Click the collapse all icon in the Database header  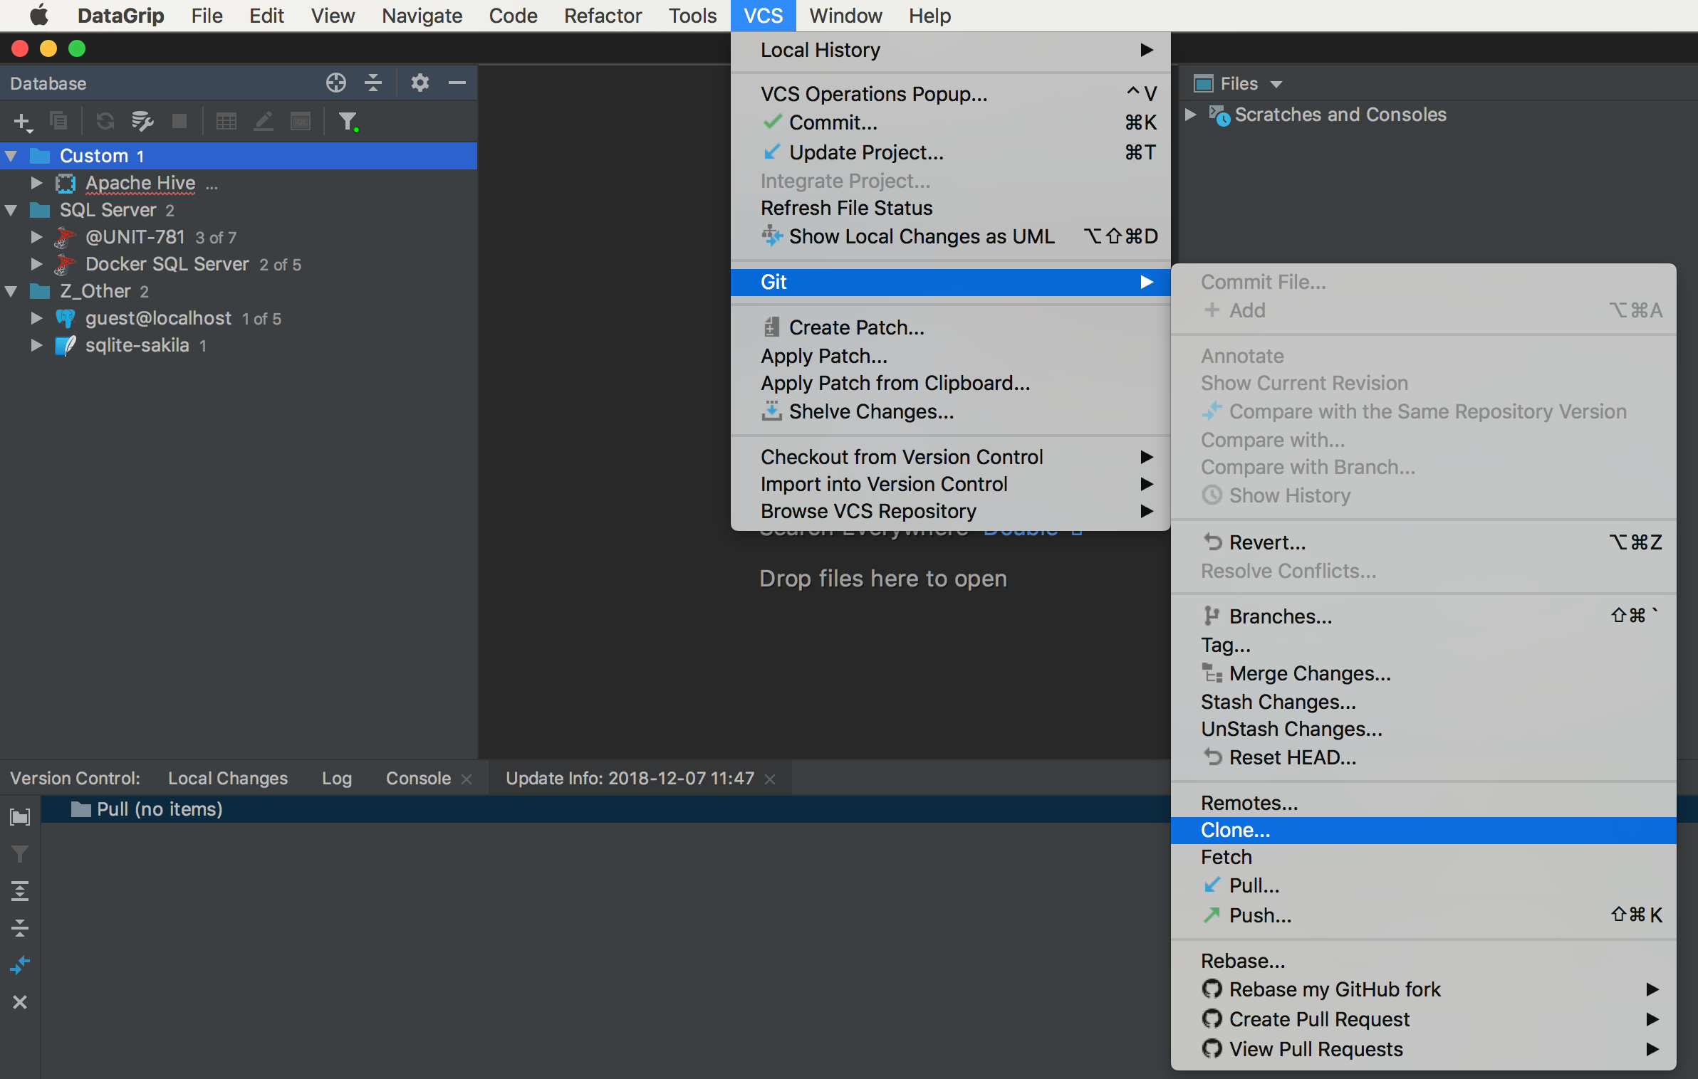click(373, 83)
